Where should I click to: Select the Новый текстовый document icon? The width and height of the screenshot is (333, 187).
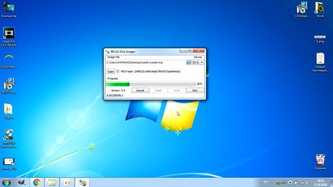(320, 62)
